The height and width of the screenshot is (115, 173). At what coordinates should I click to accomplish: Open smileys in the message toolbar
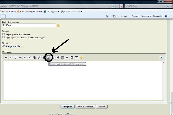tap(81, 58)
